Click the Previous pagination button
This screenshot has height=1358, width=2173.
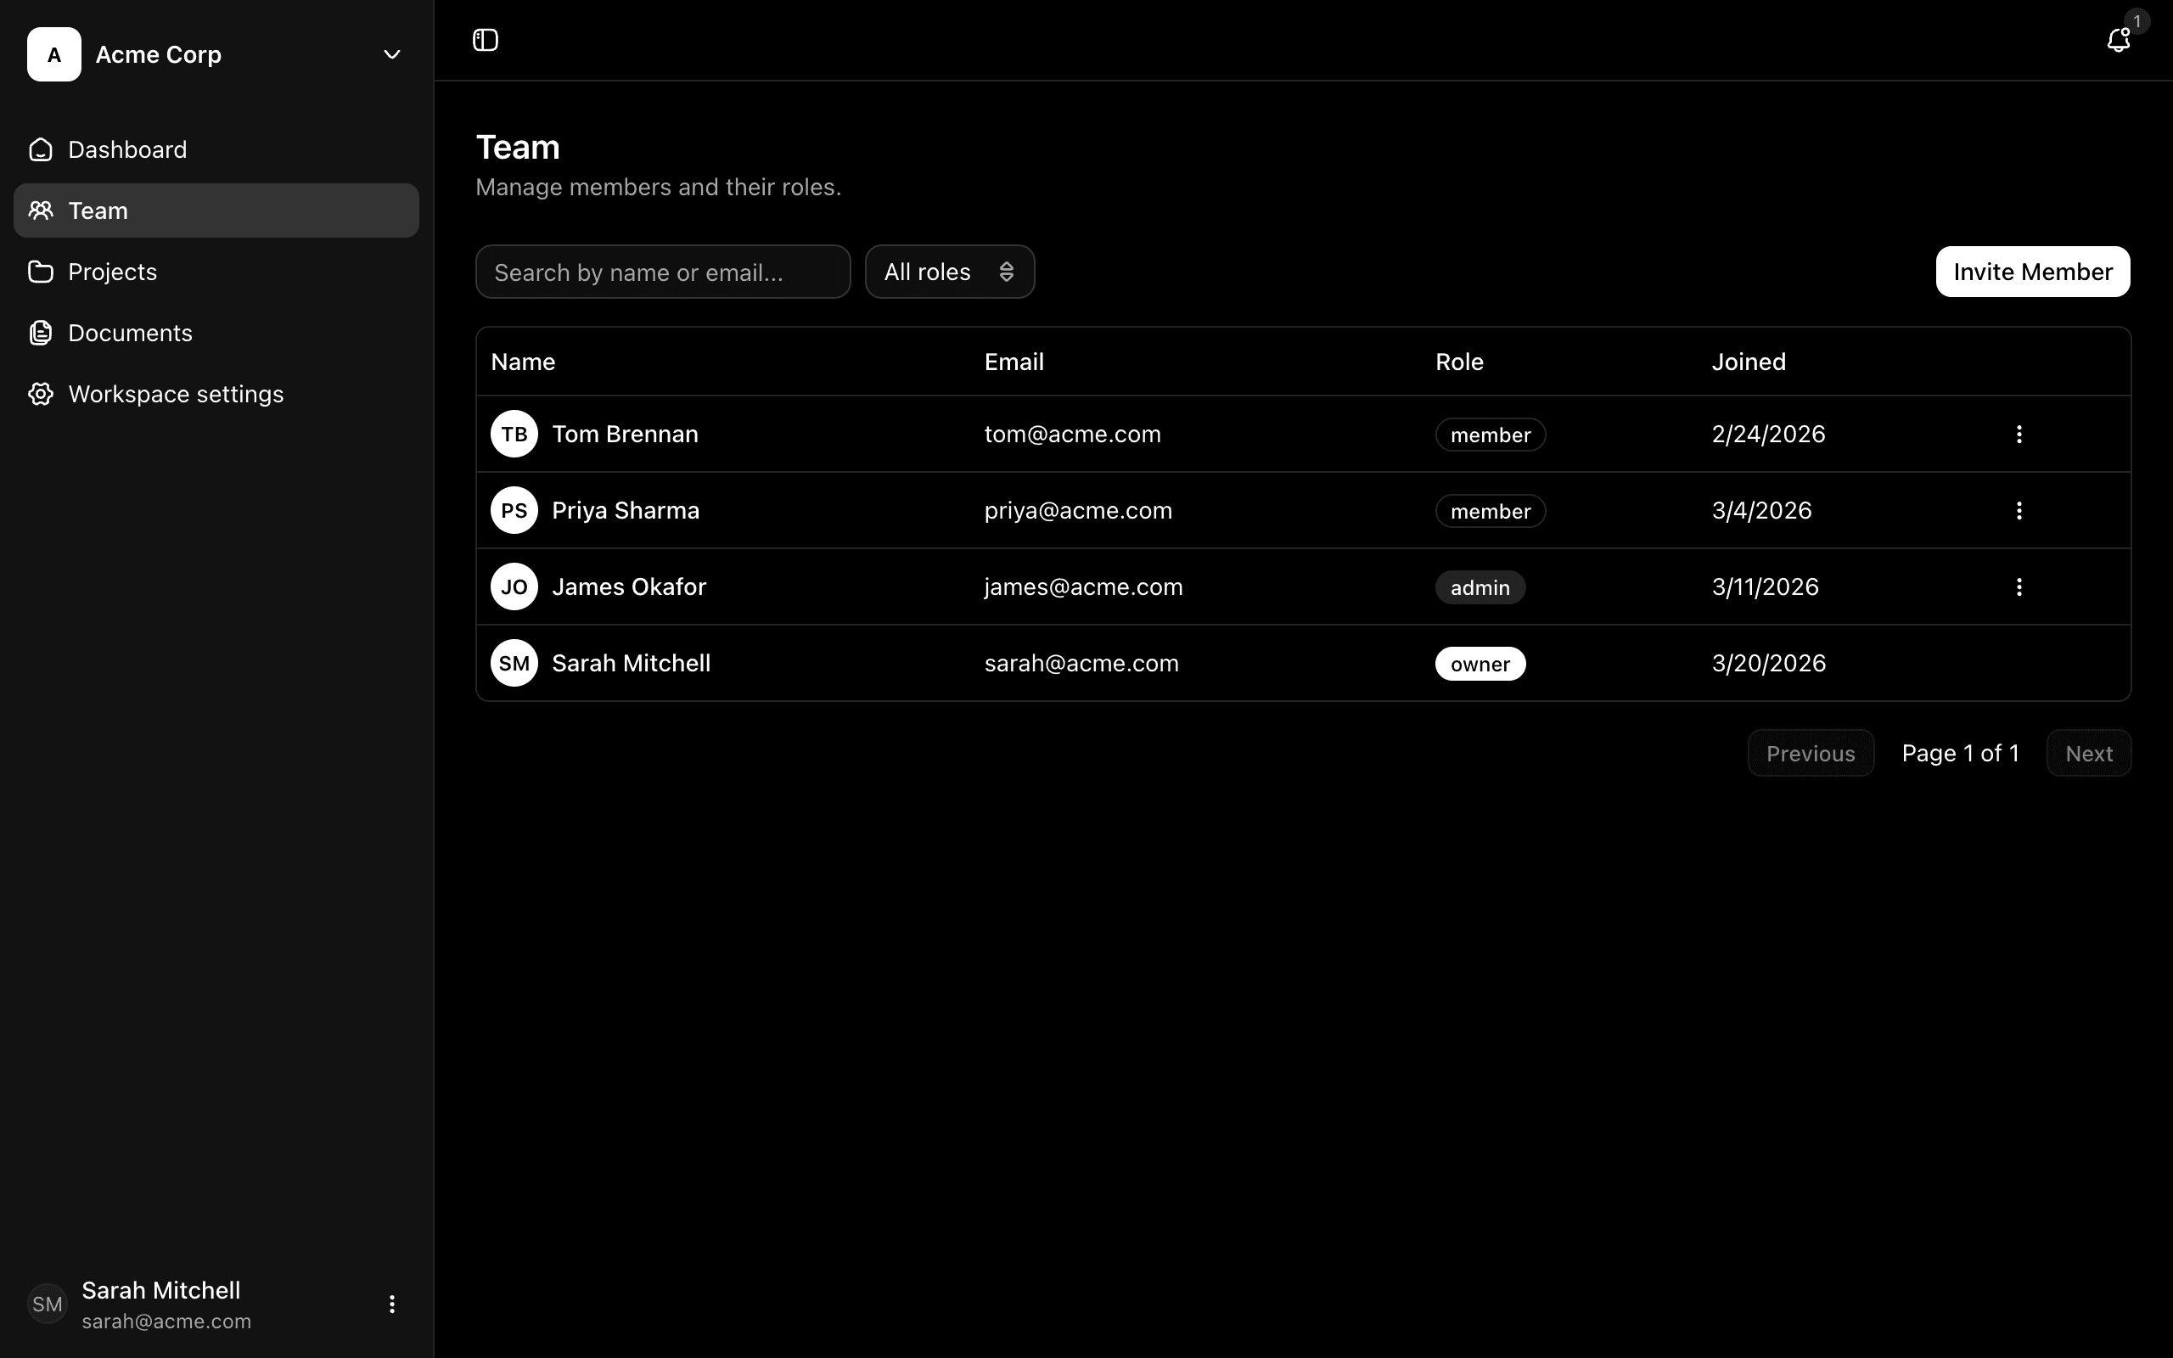click(1810, 754)
